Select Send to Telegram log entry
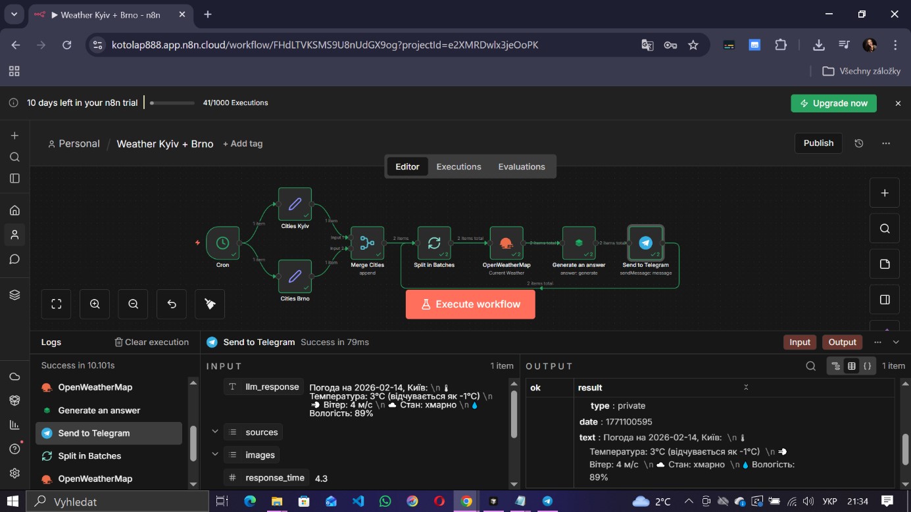Image resolution: width=911 pixels, height=512 pixels. pos(109,433)
